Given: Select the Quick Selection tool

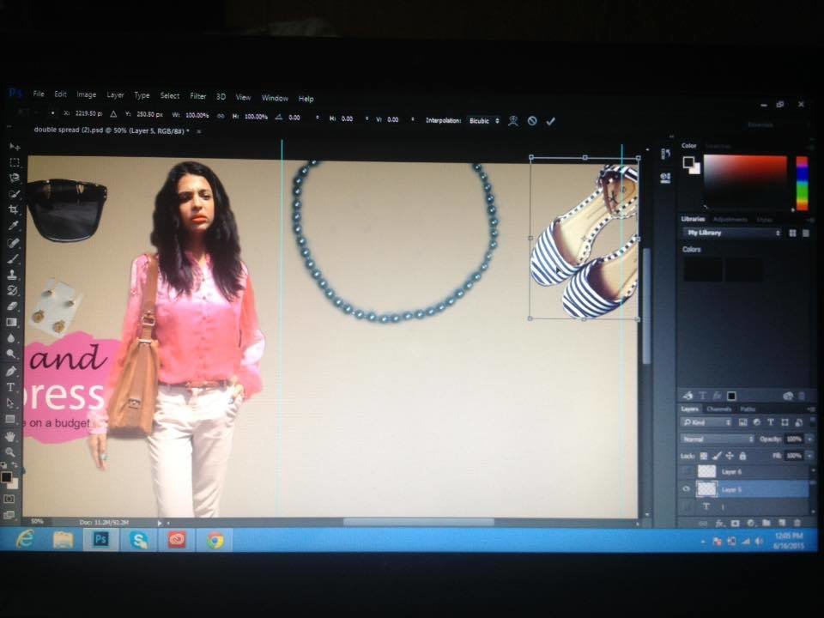Looking at the screenshot, I should [x=15, y=194].
